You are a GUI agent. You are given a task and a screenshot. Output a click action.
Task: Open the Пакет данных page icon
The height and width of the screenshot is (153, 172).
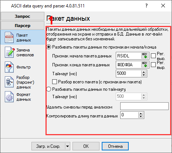9,37
